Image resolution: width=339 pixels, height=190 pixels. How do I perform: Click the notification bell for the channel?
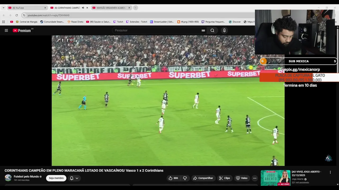[72, 178]
